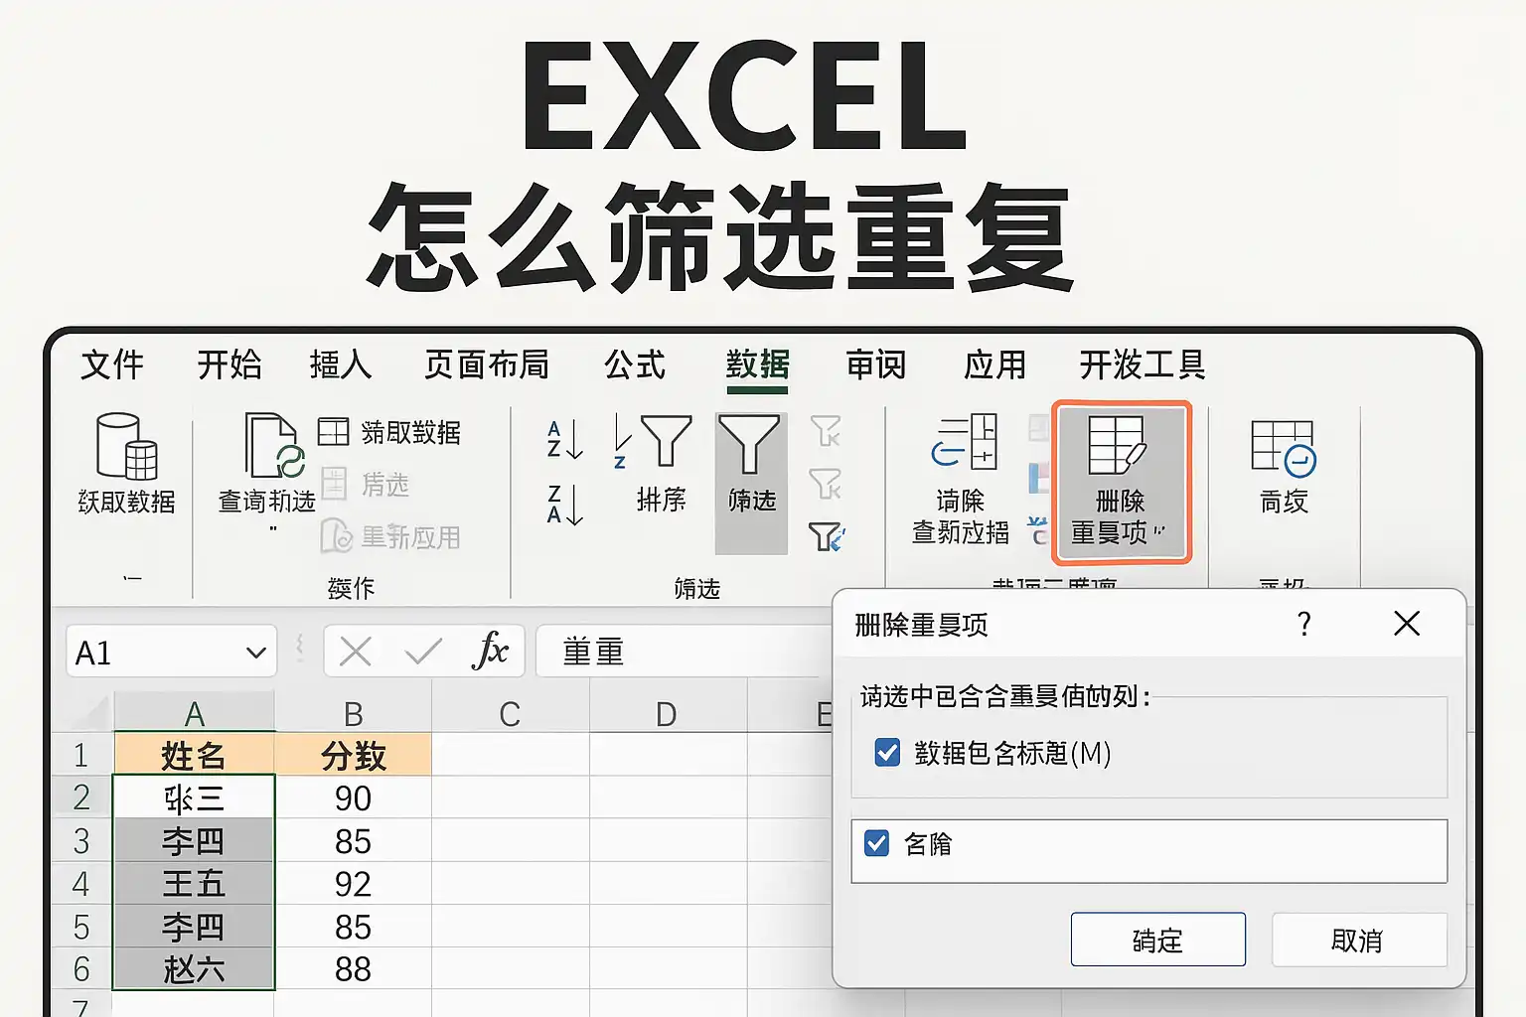Close the 删除重复项 dialog with the X

click(1407, 624)
